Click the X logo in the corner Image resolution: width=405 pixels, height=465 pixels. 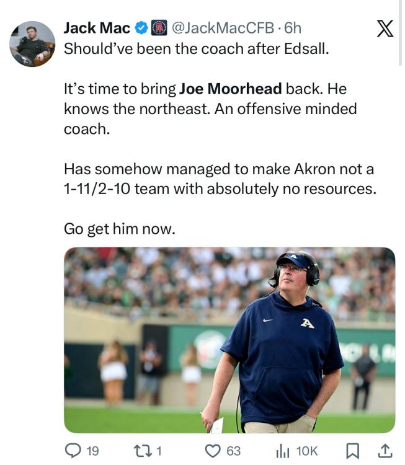coord(385,29)
